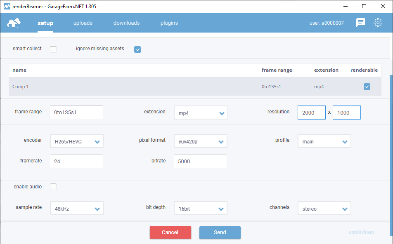The image size is (393, 244).
Task: Expand the pixel format dropdown yuv420p
Action: tap(201, 141)
